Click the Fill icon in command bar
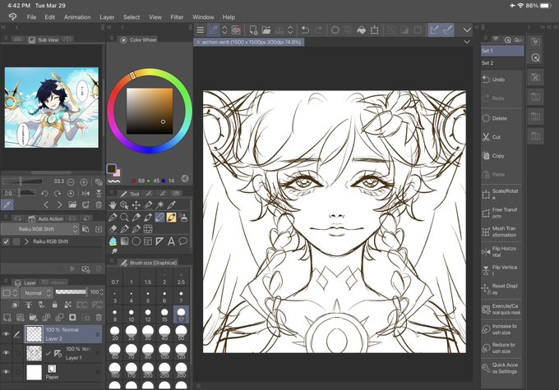The height and width of the screenshot is (390, 559). [x=361, y=30]
